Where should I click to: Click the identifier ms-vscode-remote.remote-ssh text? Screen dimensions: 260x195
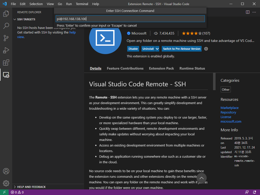245,161
